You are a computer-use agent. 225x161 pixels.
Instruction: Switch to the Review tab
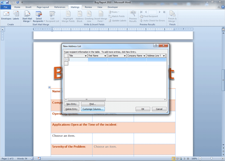(88, 7)
